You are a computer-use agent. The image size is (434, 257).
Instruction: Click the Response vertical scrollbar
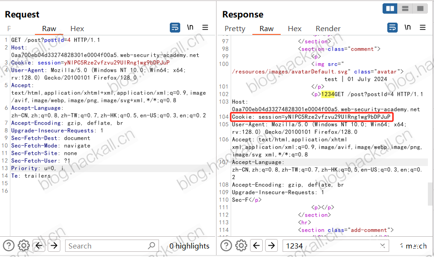[431, 194]
